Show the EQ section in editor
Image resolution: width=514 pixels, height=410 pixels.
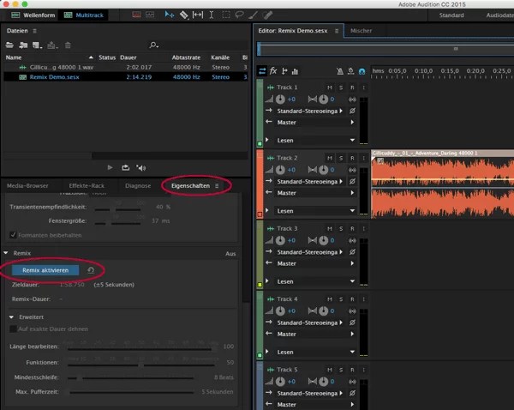click(x=295, y=71)
